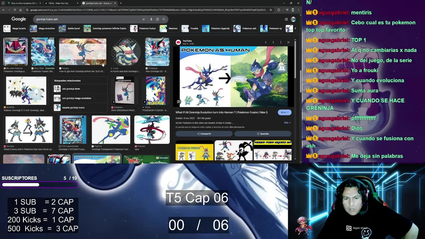
Task: Open more options in the preview panel
Action: pyautogui.click(x=281, y=42)
